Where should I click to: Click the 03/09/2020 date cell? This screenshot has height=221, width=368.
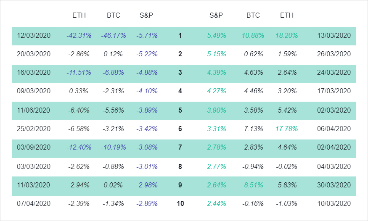(x=34, y=147)
